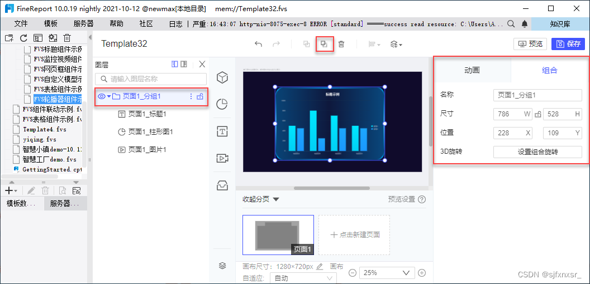
Task: Click the notification bell icon
Action: click(x=525, y=24)
